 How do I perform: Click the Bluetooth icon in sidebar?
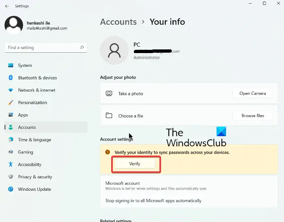coord(11,77)
